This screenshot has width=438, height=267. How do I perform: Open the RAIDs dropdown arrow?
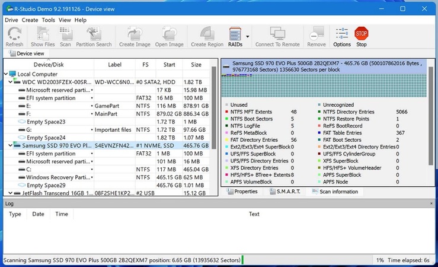point(248,36)
